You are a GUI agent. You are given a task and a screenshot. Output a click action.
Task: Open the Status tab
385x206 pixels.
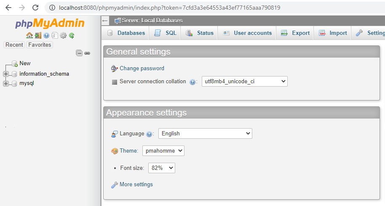pyautogui.click(x=199, y=33)
